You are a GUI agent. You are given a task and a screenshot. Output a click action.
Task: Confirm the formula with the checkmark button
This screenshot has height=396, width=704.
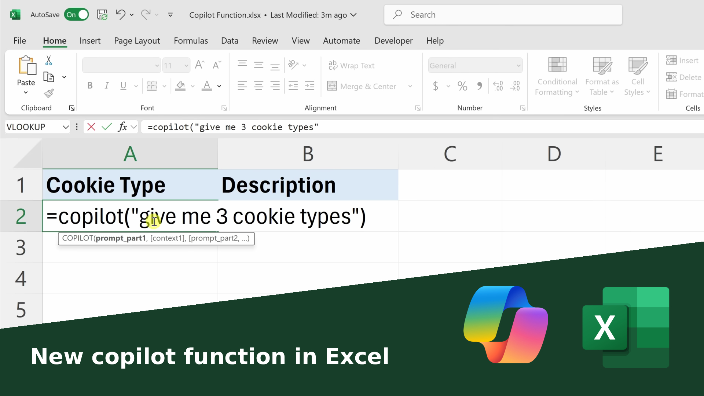(x=107, y=127)
